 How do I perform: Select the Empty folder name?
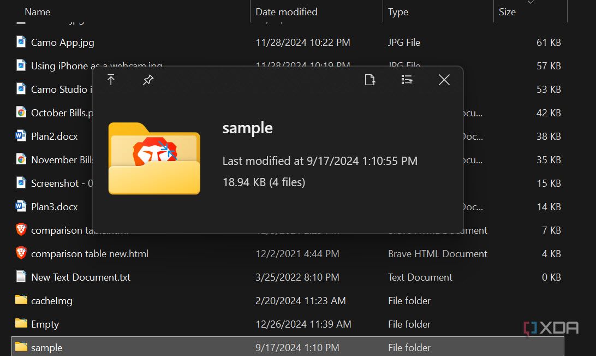(45, 324)
